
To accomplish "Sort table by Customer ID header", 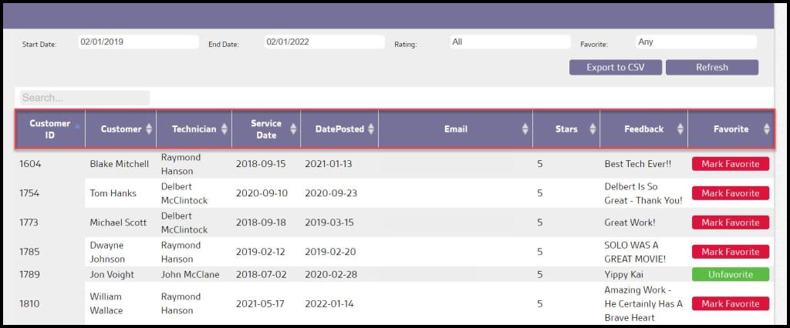I will point(50,129).
